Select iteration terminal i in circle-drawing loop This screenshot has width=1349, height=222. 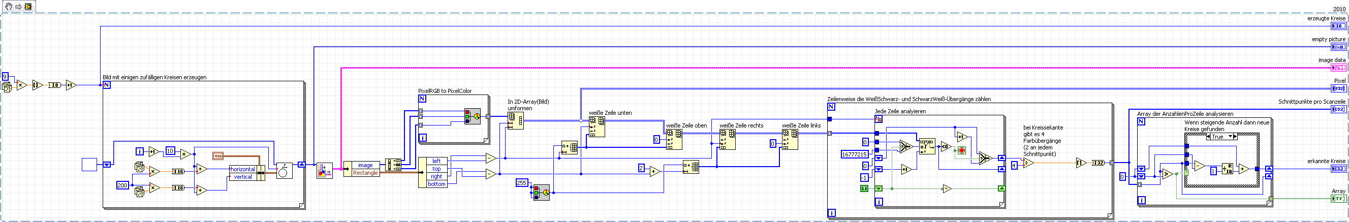140,151
